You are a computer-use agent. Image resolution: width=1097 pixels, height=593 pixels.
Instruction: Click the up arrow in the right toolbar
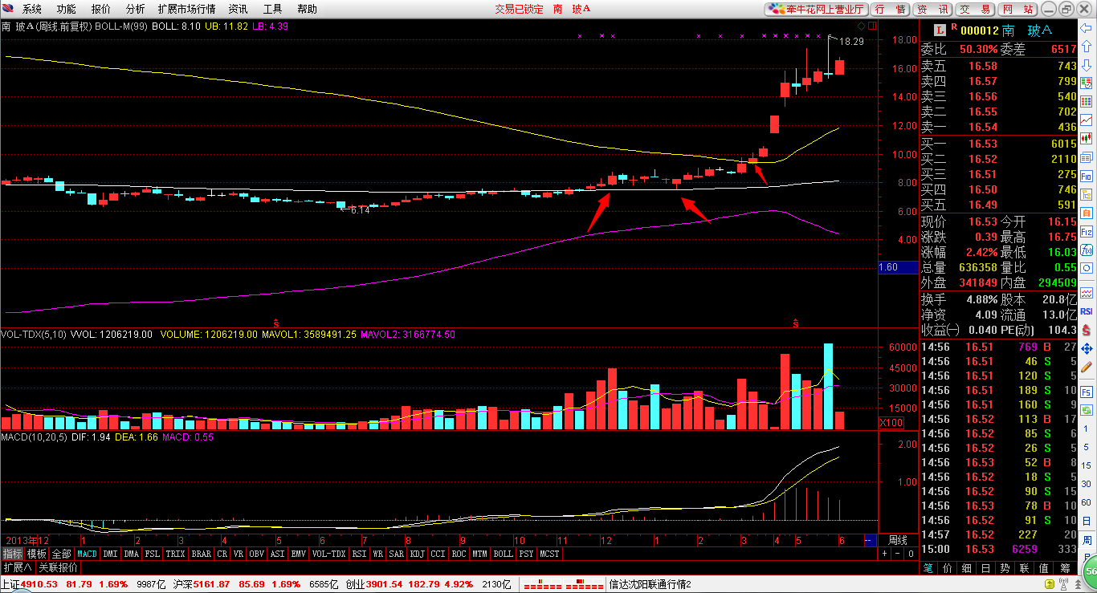(1087, 46)
